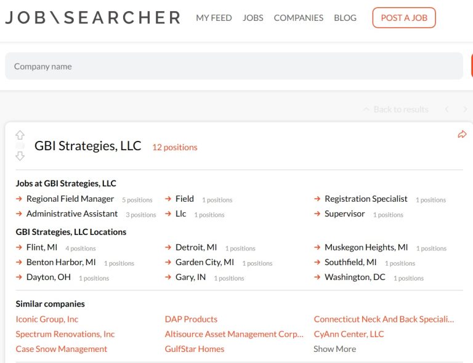Click the Post a Job button
The image size is (473, 363).
coord(404,18)
